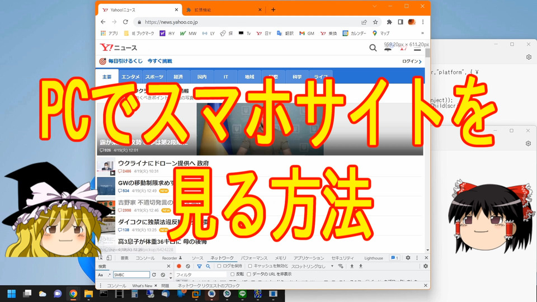Open the drawer three-dot menu beside コンソール
The width and height of the screenshot is (537, 302).
100,286
